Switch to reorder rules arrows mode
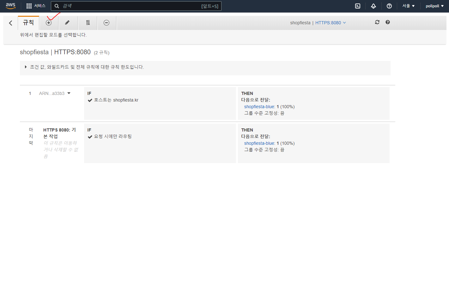The width and height of the screenshot is (449, 293). point(88,23)
